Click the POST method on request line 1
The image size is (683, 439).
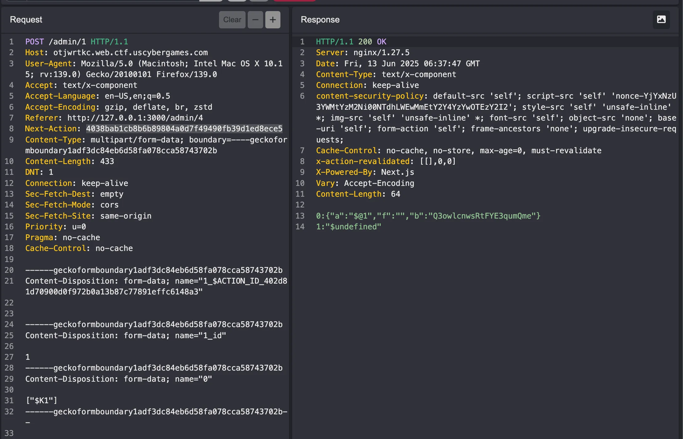[x=34, y=42]
